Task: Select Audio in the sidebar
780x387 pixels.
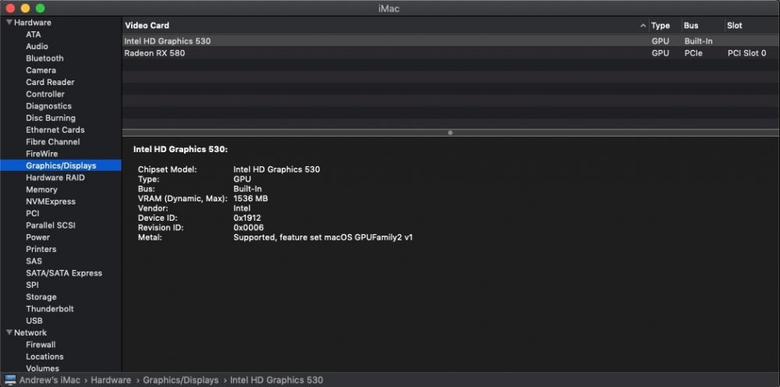Action: 37,46
